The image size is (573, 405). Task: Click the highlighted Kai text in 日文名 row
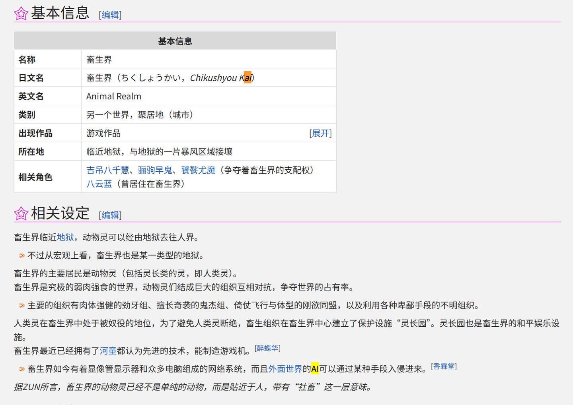coord(247,78)
